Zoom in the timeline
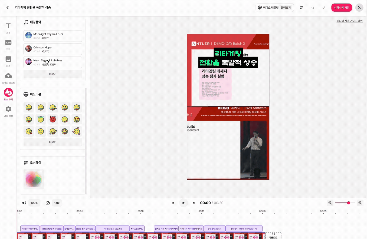Screen dimensions: 367x239 (x=360, y=203)
